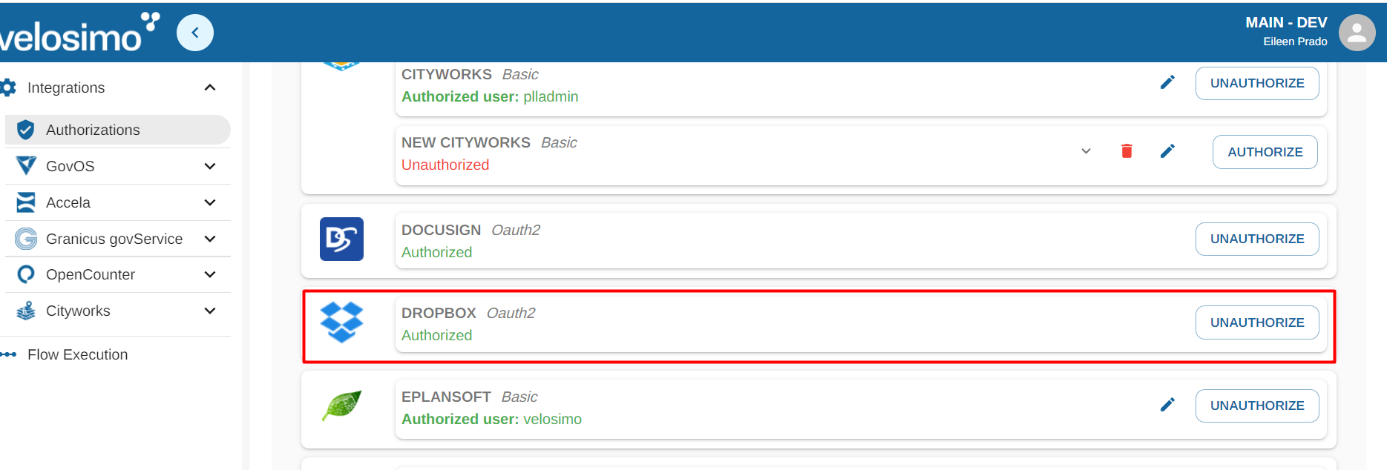
Task: Click the EPLANSOFT Basic title text
Action: [469, 397]
